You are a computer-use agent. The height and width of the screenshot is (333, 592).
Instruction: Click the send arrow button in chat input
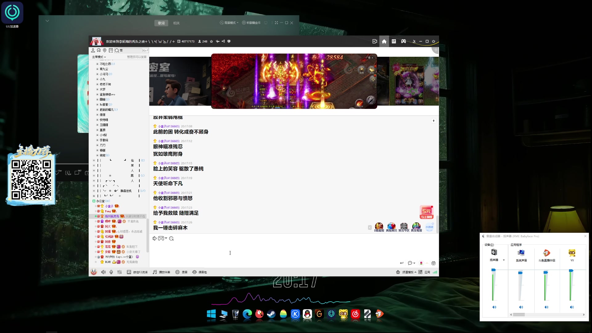(401, 263)
